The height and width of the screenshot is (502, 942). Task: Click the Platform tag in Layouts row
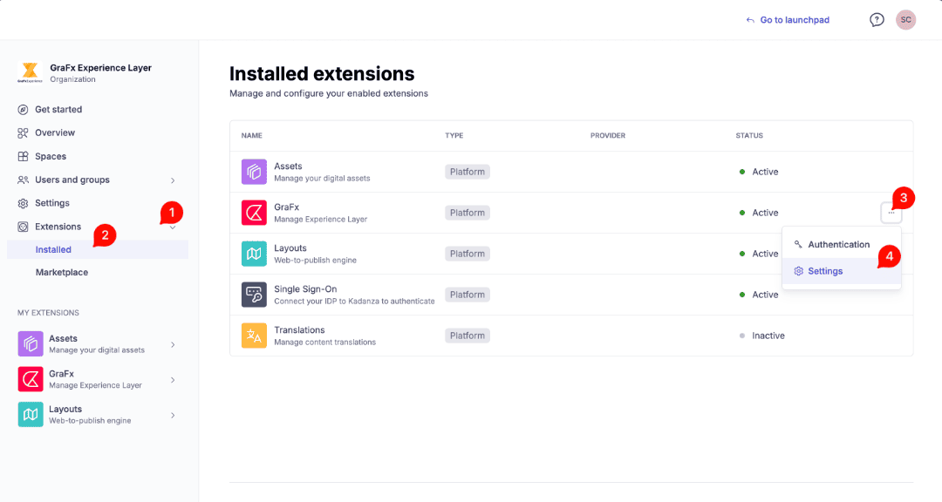click(x=468, y=254)
